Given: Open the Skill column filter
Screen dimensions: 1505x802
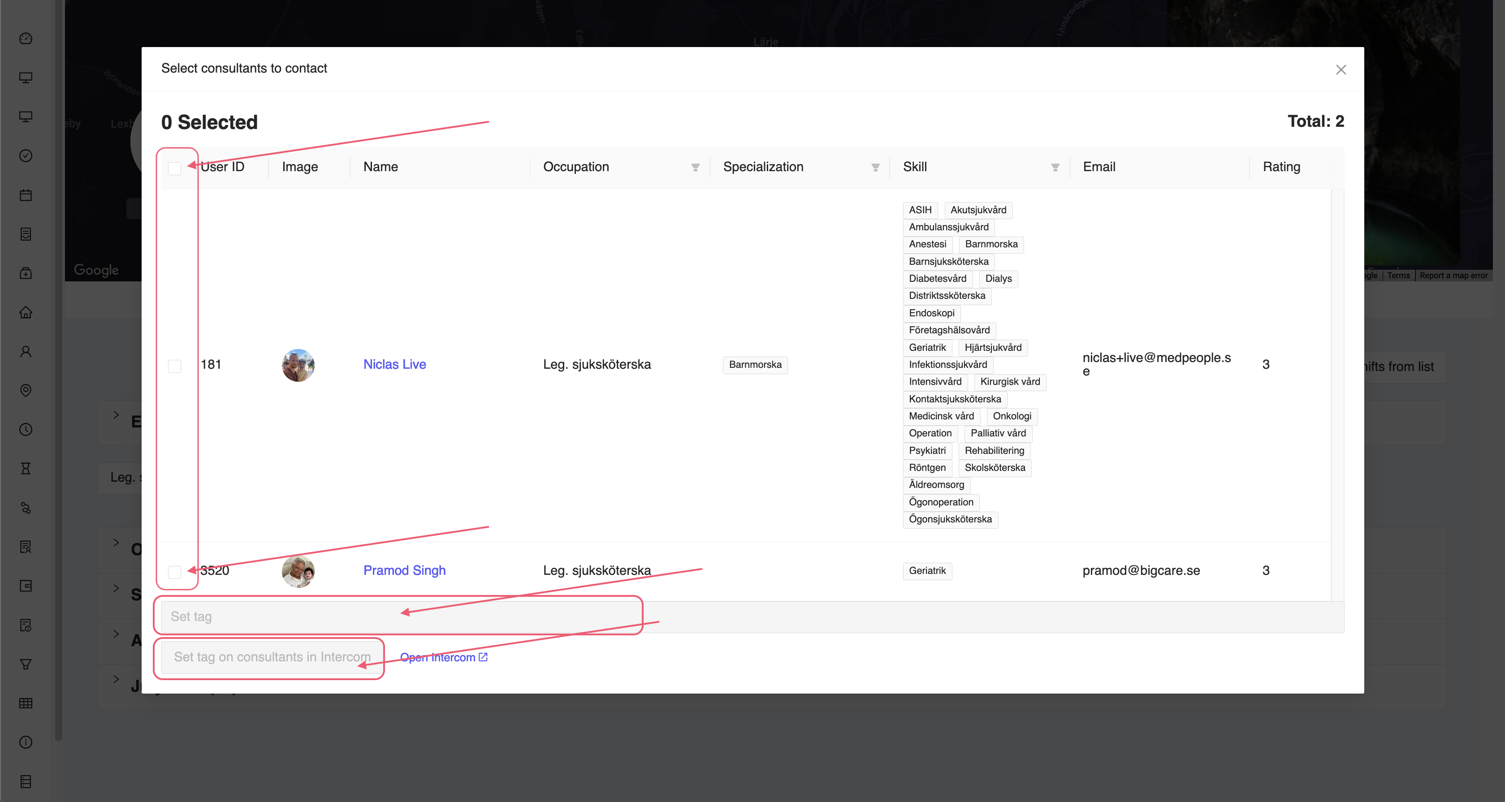Looking at the screenshot, I should coord(1055,168).
